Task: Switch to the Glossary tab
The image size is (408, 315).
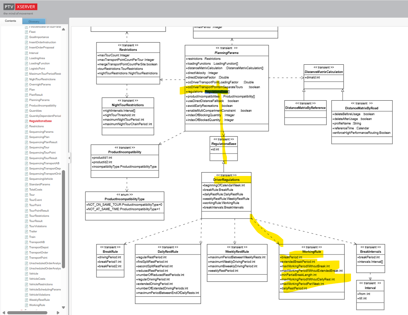Action: pyautogui.click(x=34, y=21)
